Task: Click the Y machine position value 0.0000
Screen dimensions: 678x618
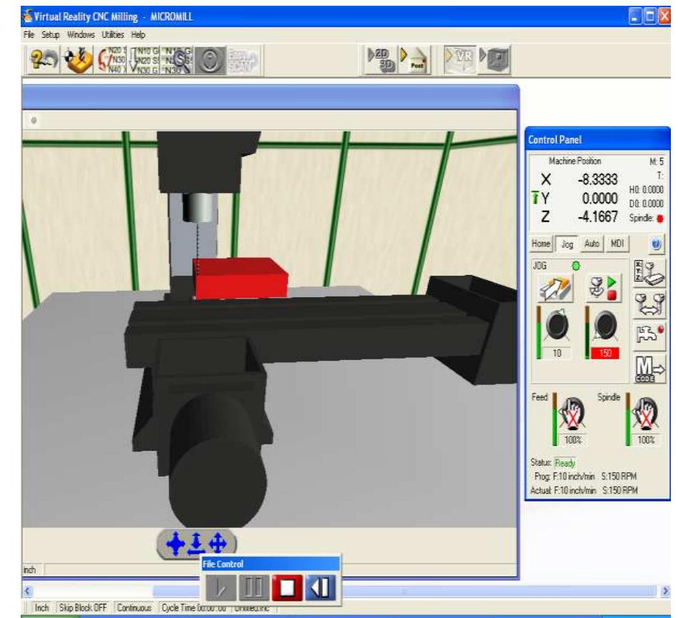Action: tap(599, 199)
